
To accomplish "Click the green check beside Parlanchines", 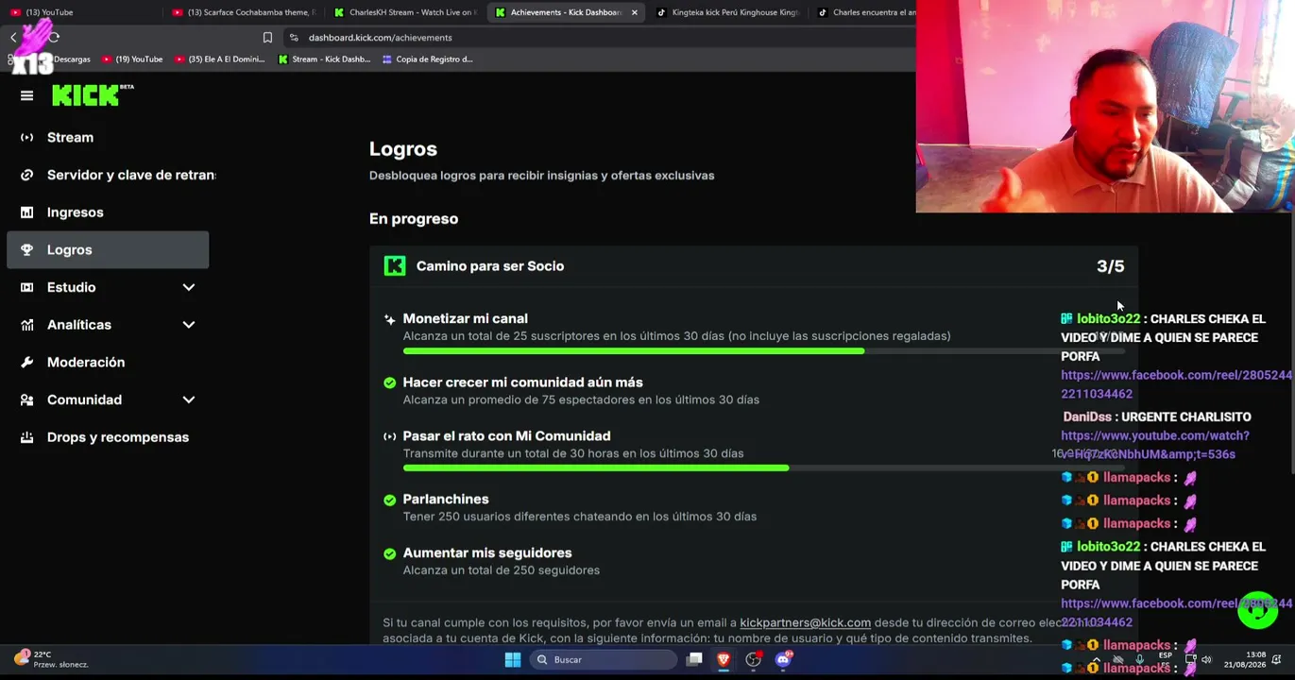I will (x=389, y=500).
